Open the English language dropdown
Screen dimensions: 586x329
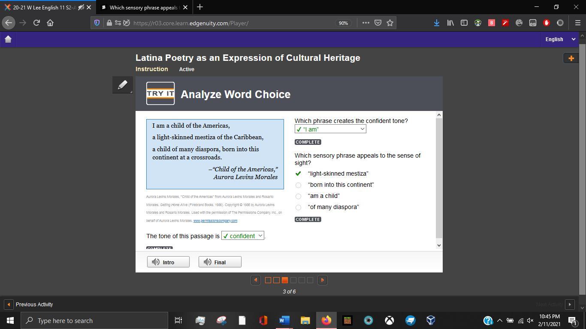560,39
